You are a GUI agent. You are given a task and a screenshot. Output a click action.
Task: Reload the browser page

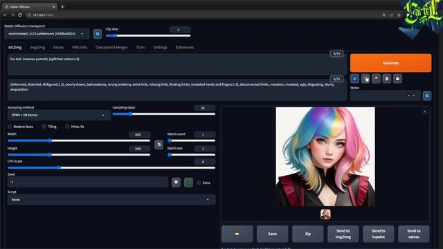click(20, 15)
